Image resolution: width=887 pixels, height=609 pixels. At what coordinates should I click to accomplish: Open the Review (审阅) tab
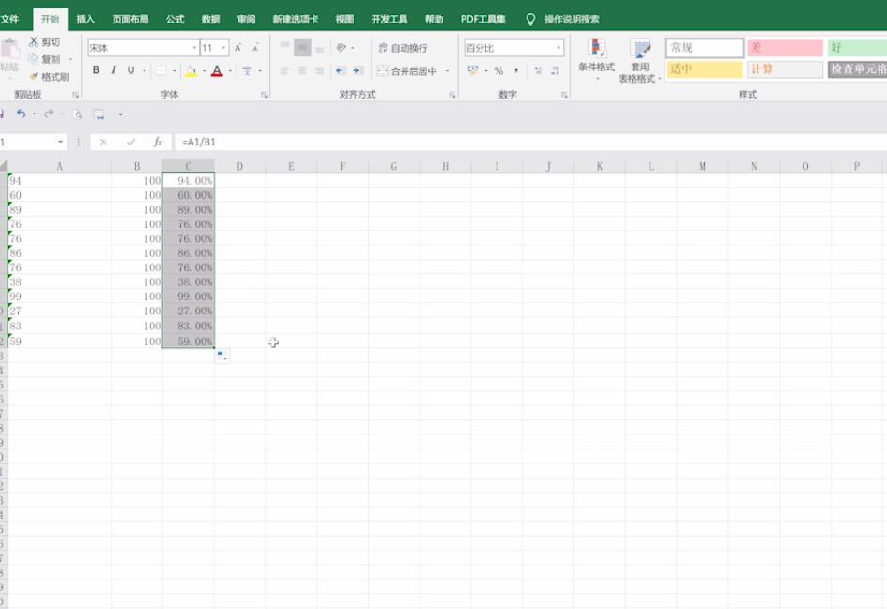pos(246,19)
